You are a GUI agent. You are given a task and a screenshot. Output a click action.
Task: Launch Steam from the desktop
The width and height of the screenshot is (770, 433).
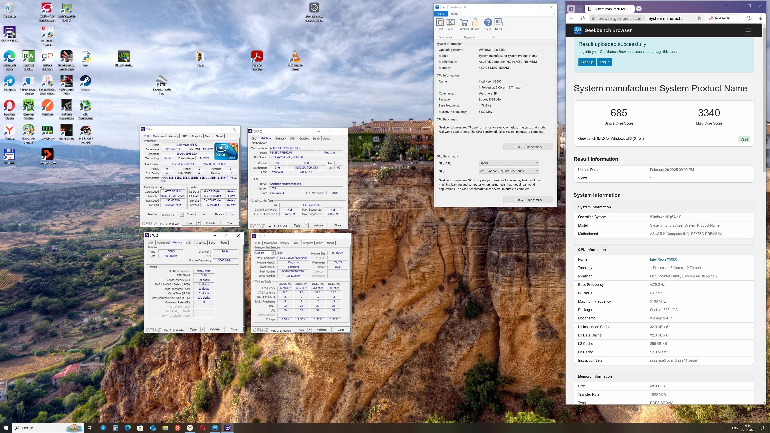[x=85, y=83]
